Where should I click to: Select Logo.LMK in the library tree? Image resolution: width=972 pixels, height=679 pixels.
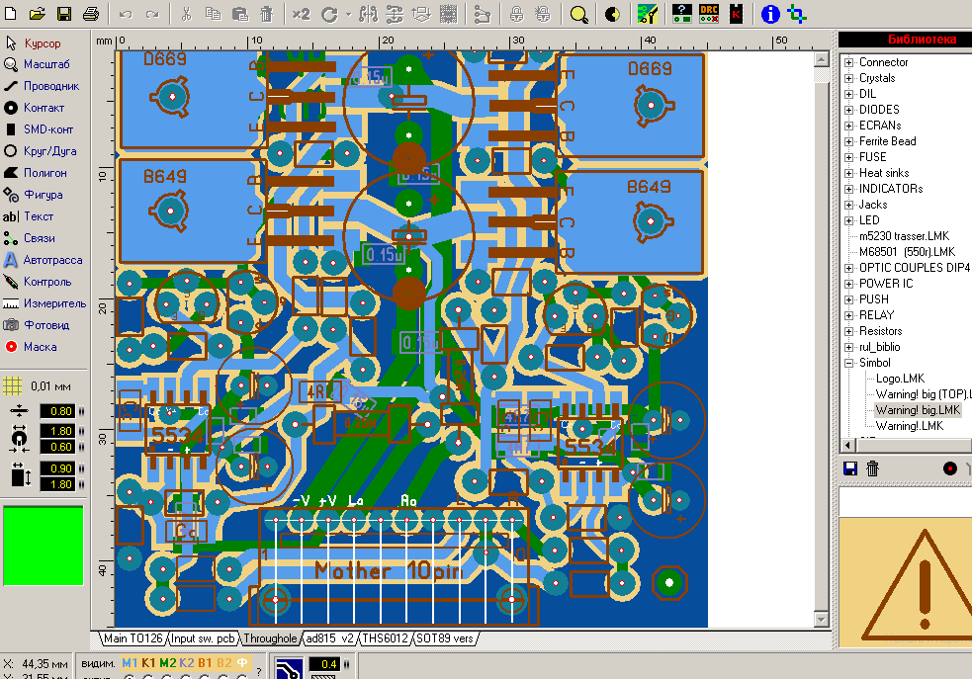(899, 379)
